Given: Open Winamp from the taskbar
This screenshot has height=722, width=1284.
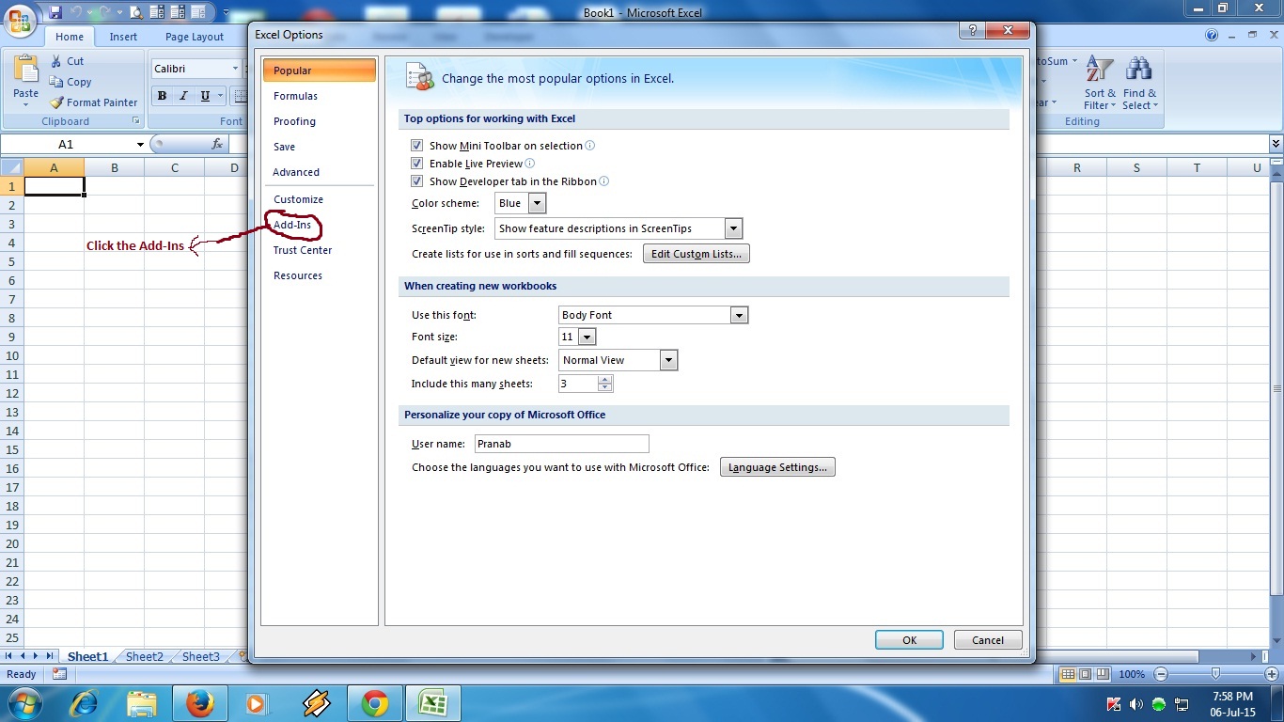Looking at the screenshot, I should coord(316,702).
